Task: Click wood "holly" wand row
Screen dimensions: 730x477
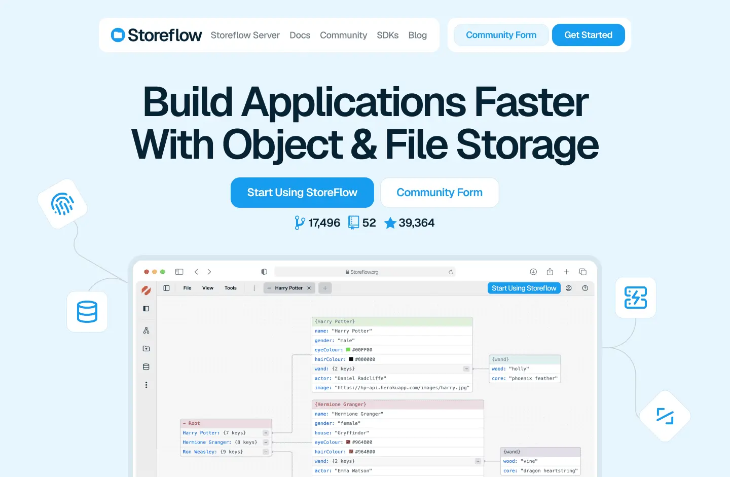Action: click(525, 369)
